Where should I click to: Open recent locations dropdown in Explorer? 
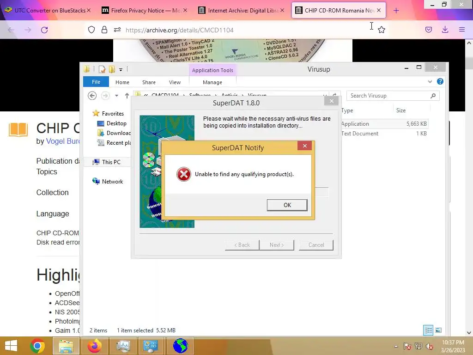[116, 96]
